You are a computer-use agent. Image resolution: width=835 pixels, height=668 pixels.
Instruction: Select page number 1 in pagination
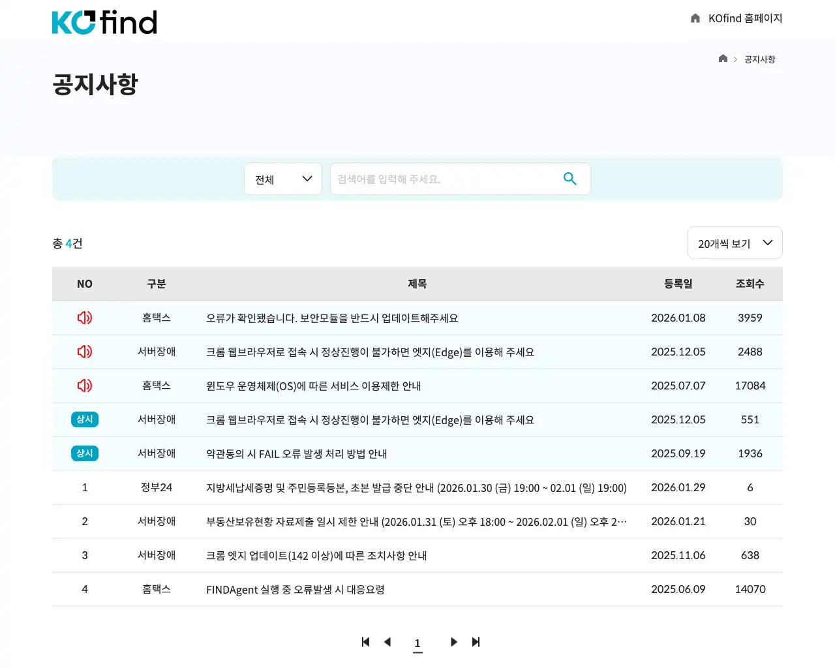tap(417, 642)
